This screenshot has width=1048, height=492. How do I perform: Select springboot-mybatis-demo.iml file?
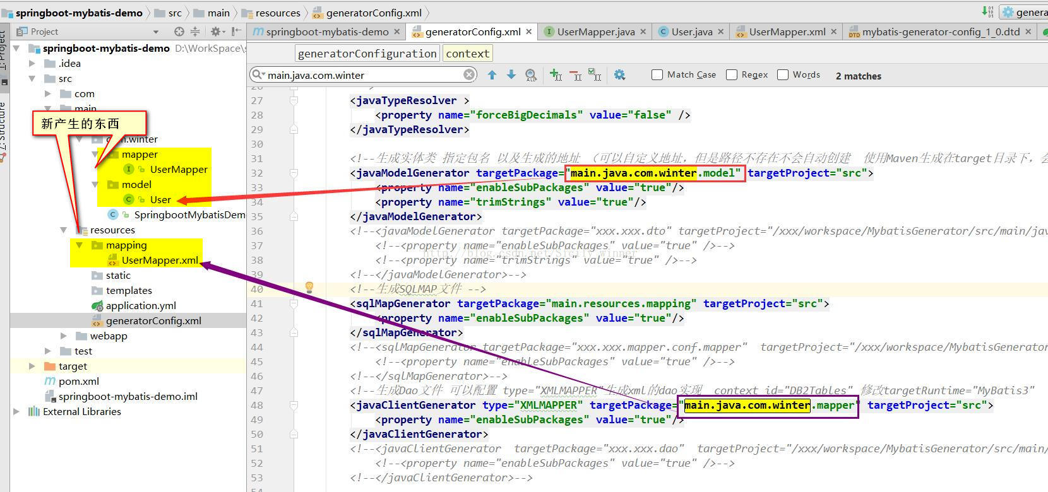point(128,396)
